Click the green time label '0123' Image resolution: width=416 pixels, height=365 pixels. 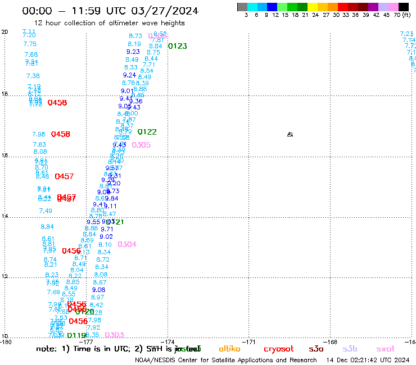pyautogui.click(x=178, y=46)
